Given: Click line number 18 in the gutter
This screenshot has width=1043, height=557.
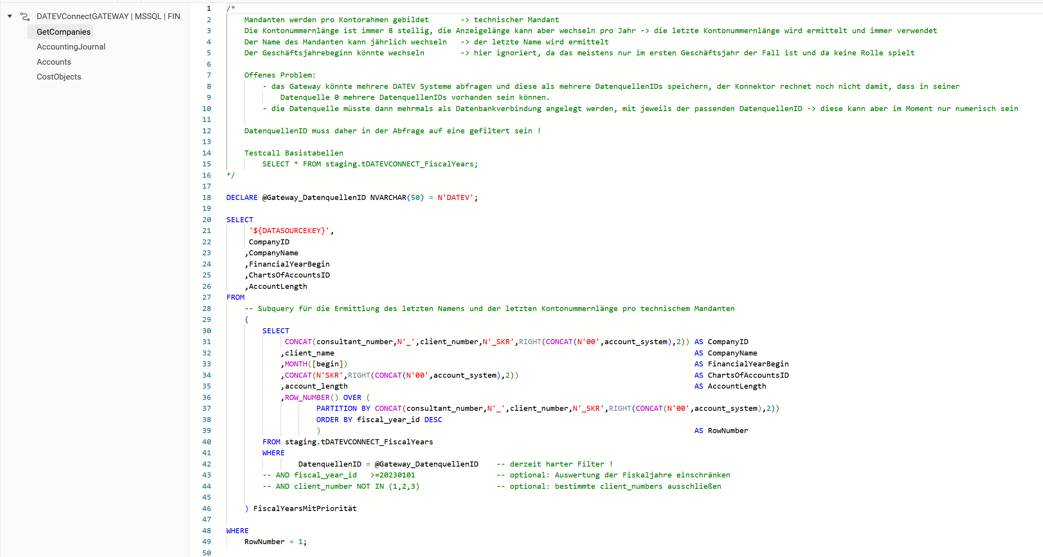Looking at the screenshot, I should (x=206, y=197).
